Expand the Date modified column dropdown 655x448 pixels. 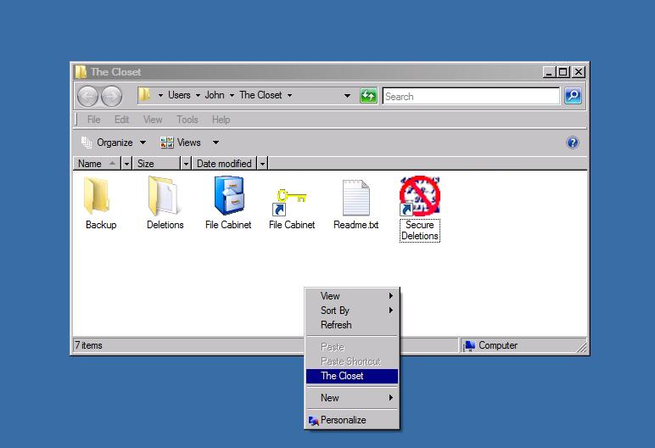(x=262, y=164)
